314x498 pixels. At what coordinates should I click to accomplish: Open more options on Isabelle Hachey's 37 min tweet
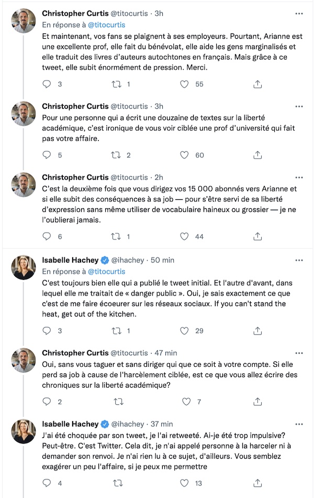click(299, 424)
